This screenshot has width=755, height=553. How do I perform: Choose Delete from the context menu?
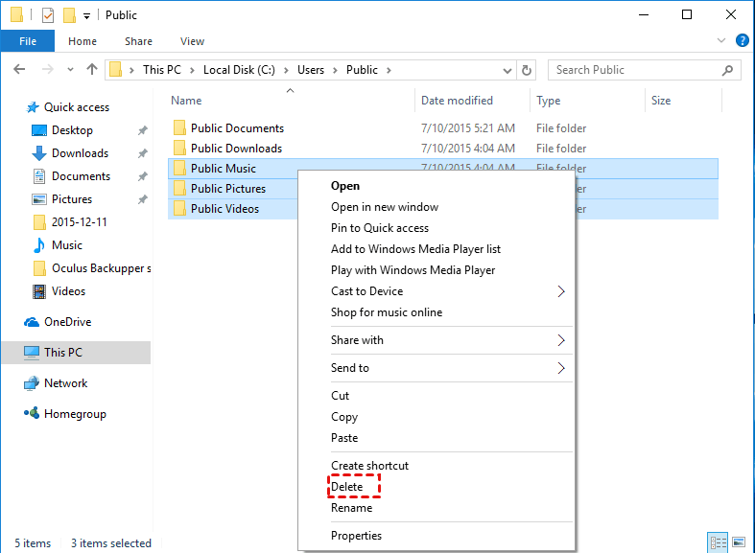coord(347,487)
